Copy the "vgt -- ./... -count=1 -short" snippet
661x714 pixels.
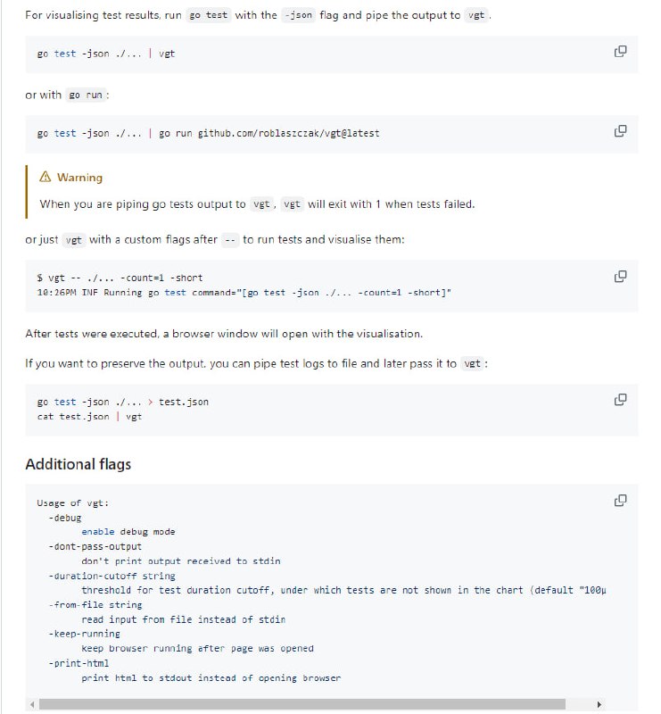620,276
